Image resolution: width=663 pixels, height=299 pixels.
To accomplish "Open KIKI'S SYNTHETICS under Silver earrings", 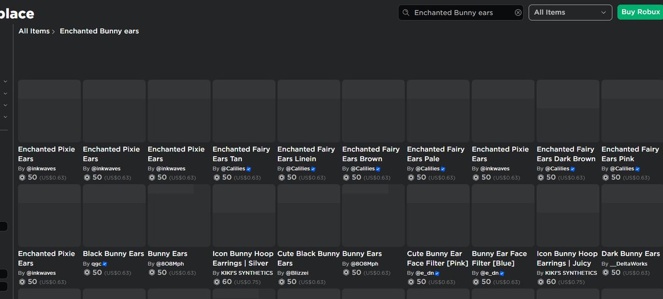I will point(247,273).
